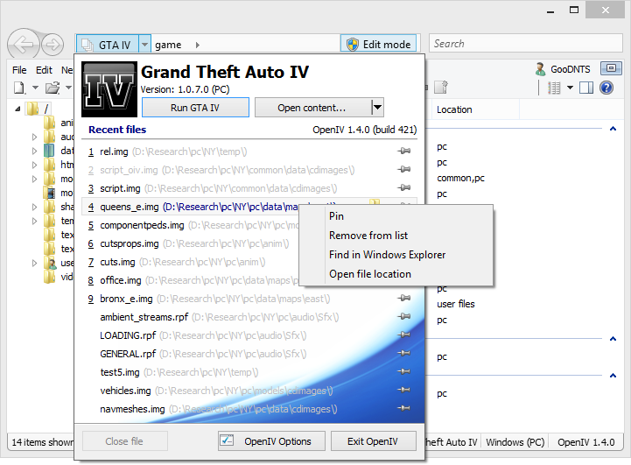
Task: Toggle pin for bronx_e.img recent file
Action: coord(404,299)
